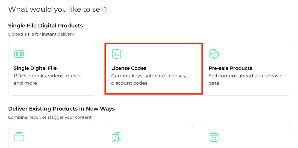The width and height of the screenshot is (298, 148).
Task: Click the "Sell content ahead of a release" description
Action: (x=245, y=76)
